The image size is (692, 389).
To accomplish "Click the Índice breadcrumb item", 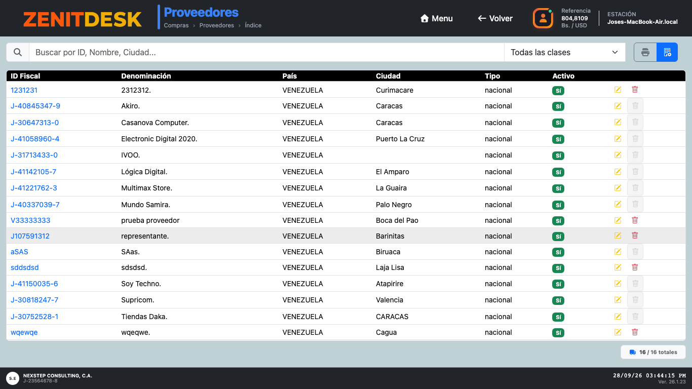I will (253, 25).
